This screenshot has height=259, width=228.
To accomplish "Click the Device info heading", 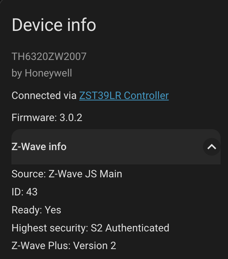I will click(54, 25).
